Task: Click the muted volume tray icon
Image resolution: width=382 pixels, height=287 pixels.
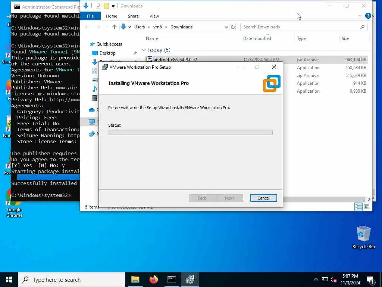Action: pos(334,280)
